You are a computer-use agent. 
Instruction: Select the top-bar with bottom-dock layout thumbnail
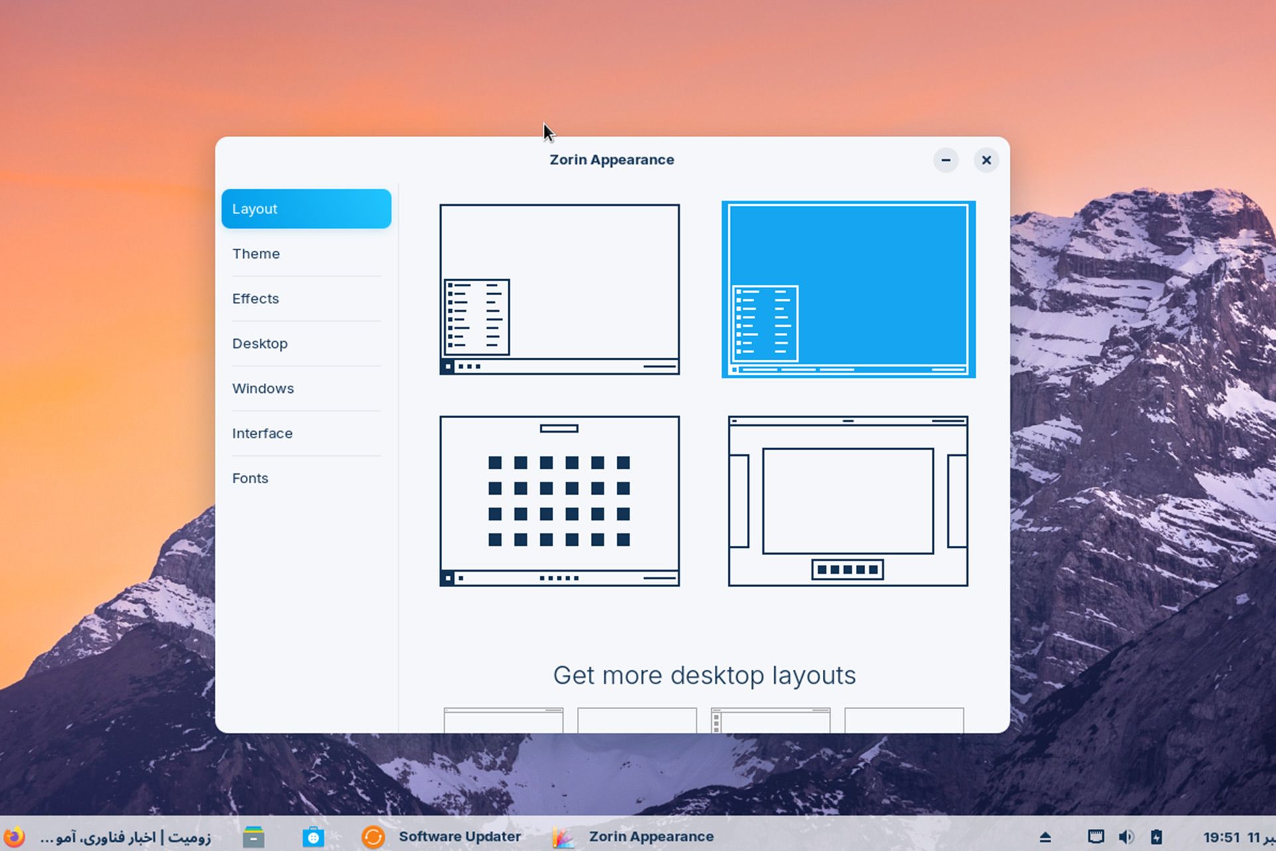pos(849,501)
